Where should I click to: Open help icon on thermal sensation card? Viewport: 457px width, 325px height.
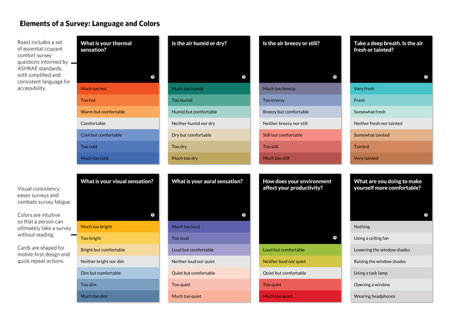pyautogui.click(x=153, y=77)
